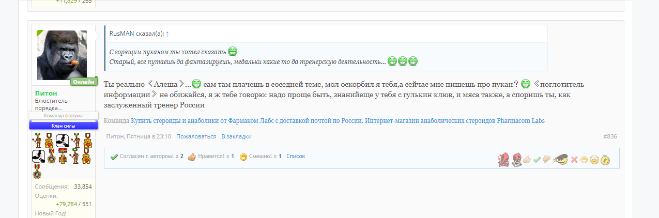Screen dimensions: 659x218
Task: Open the gorilla avatar of Питон
Action: click(62, 55)
